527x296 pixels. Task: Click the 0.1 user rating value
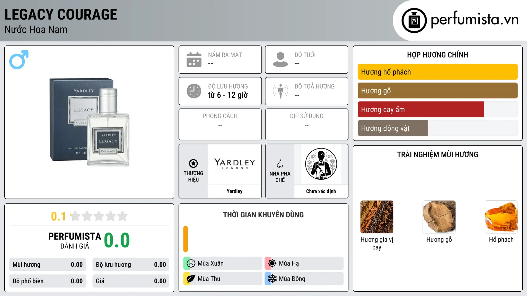coord(58,216)
